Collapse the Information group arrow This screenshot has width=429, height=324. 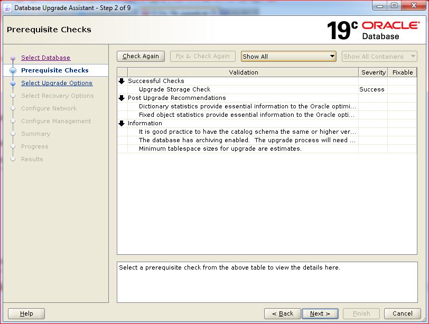(122, 123)
